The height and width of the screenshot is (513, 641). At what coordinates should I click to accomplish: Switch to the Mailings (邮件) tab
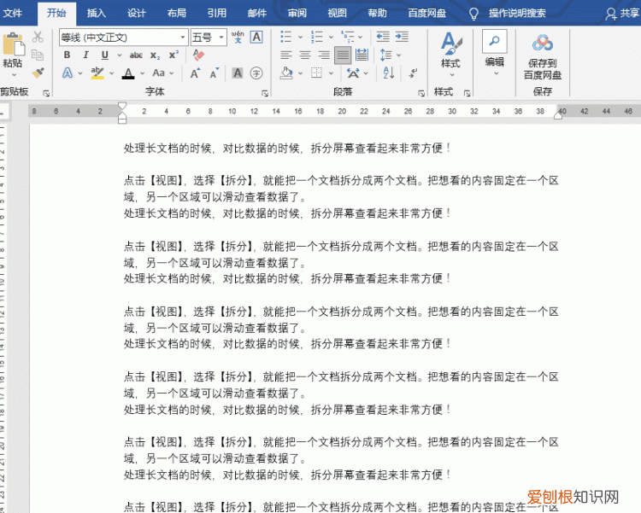256,14
